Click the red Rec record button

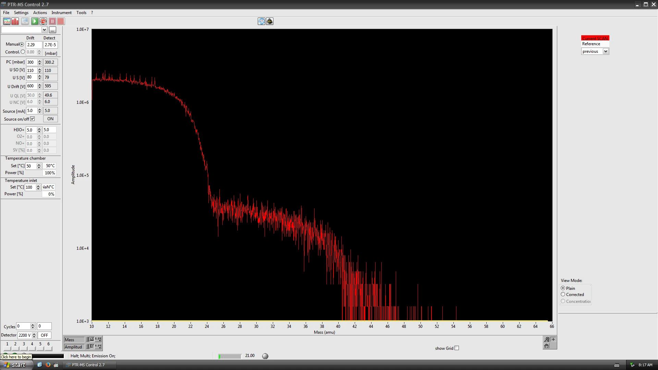(x=43, y=21)
